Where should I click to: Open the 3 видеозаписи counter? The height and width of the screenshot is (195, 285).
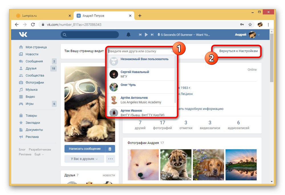click(210, 125)
